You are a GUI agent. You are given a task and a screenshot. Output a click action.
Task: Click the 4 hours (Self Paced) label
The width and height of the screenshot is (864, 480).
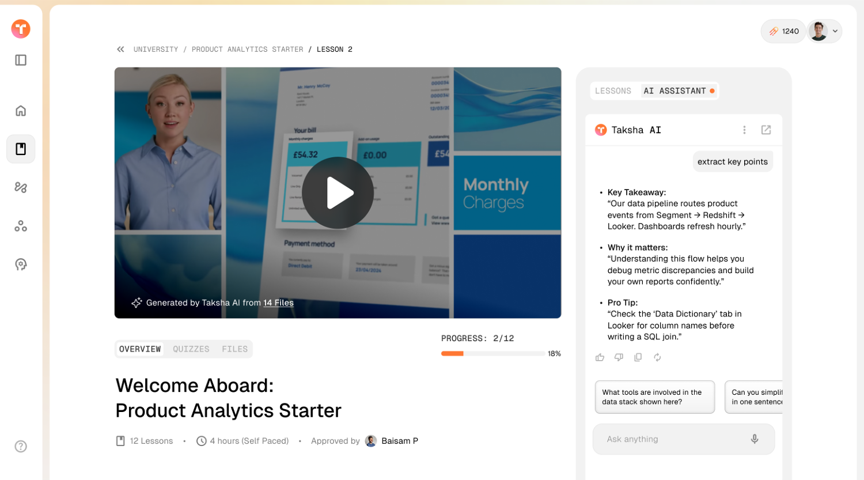(249, 441)
